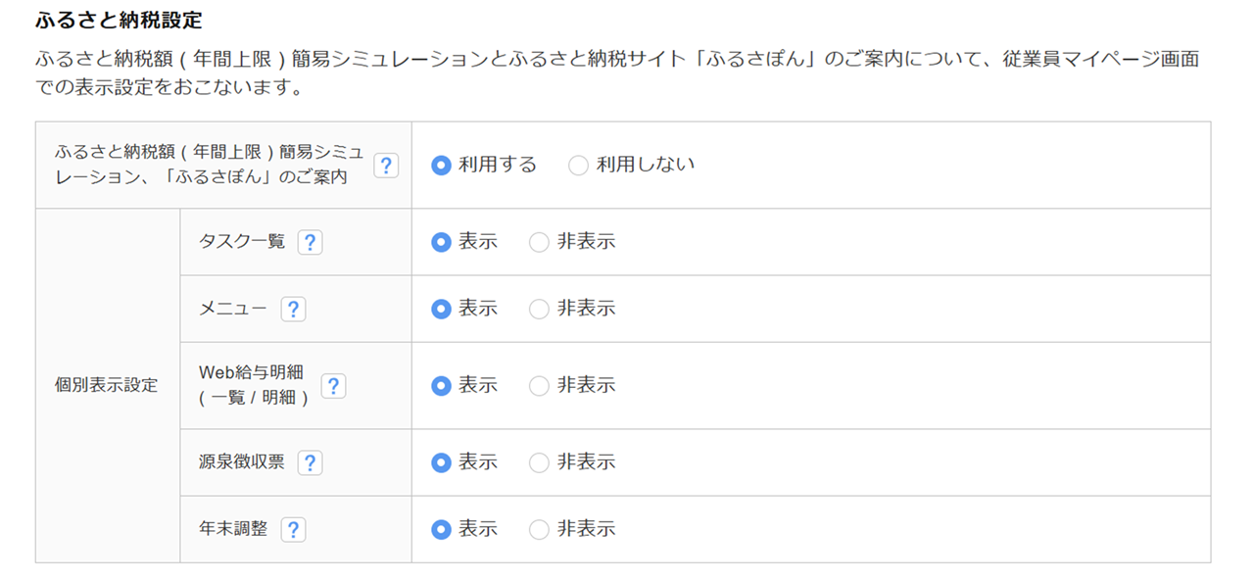This screenshot has width=1254, height=579.
Task: Click help icon next to 源泉徴収票
Action: pyautogui.click(x=310, y=462)
